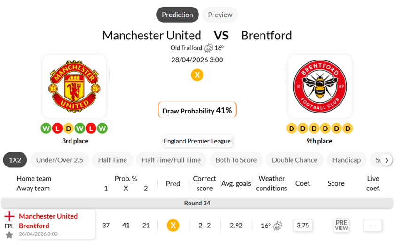Click the 3.75 coefficient button

[x=303, y=225]
